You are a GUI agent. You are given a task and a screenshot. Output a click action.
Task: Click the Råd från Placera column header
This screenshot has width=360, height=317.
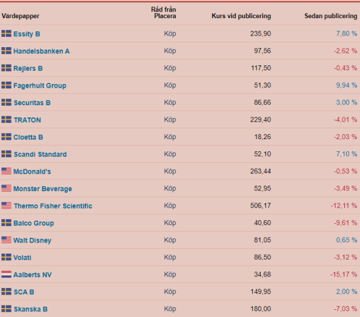tap(163, 13)
